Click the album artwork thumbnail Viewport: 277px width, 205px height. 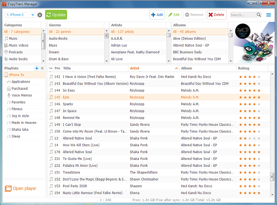[254, 43]
